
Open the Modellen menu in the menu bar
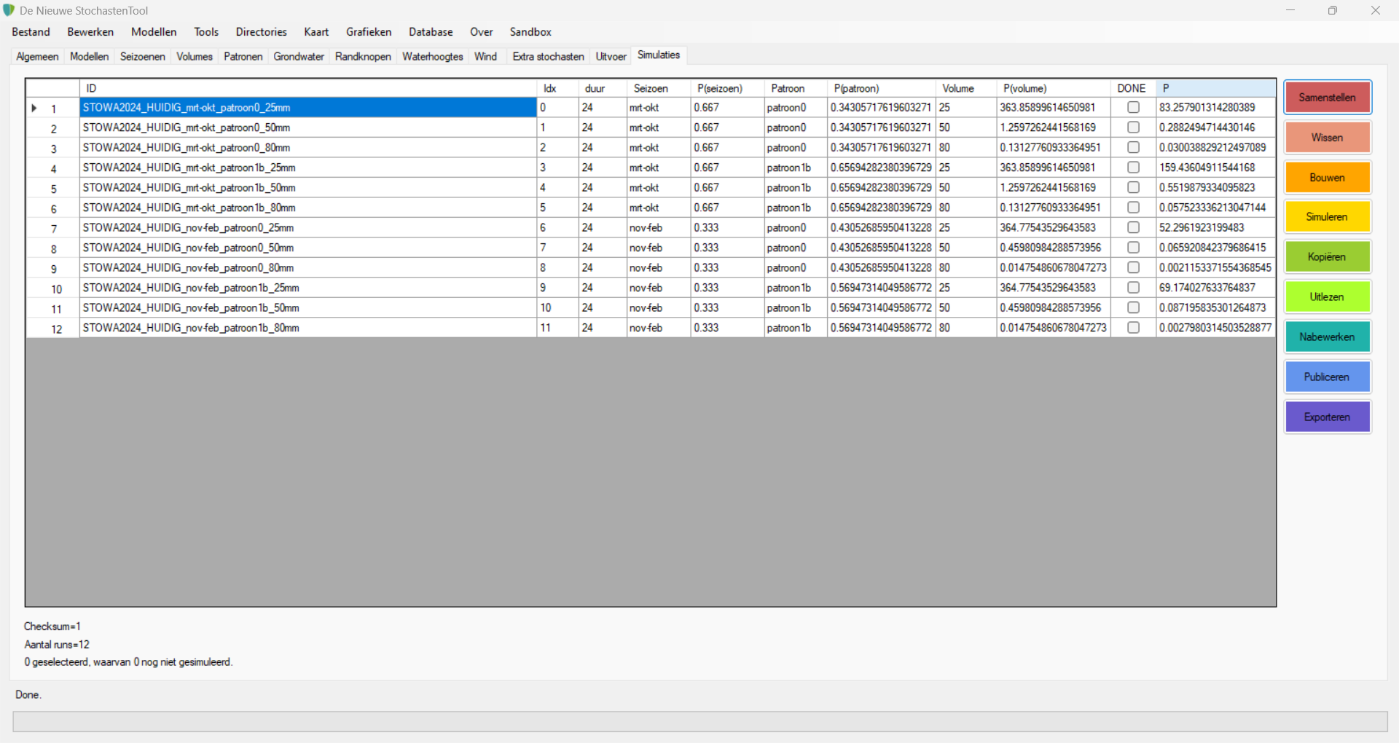pos(154,32)
